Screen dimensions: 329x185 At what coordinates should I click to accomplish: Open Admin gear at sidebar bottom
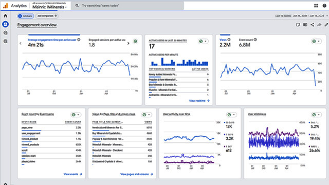pos(6,184)
